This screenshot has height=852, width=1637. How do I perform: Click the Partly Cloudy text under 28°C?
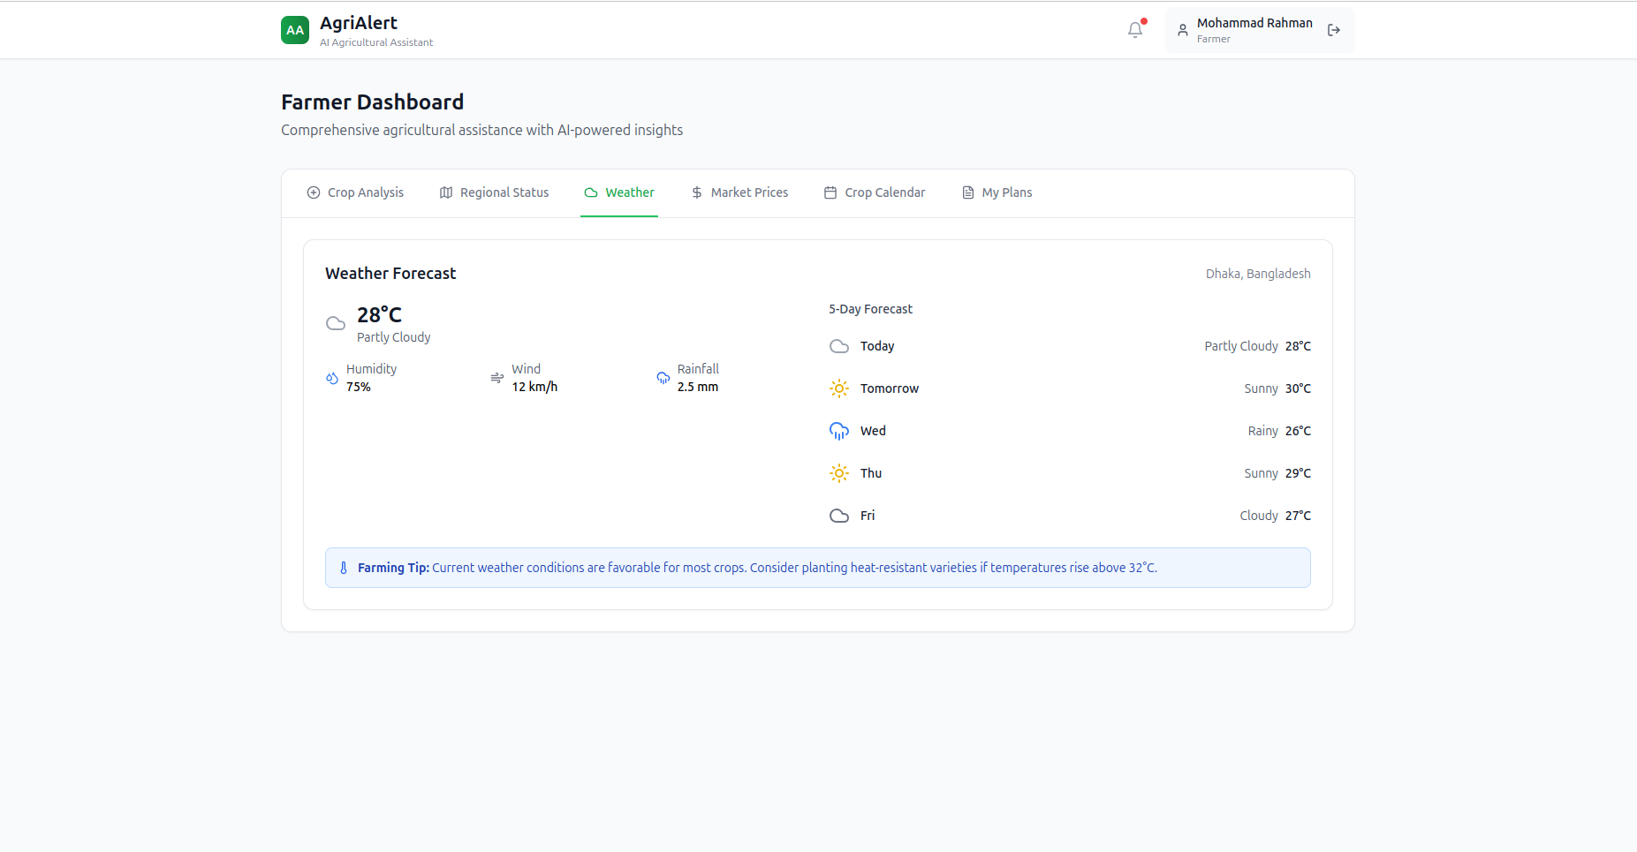click(x=394, y=337)
